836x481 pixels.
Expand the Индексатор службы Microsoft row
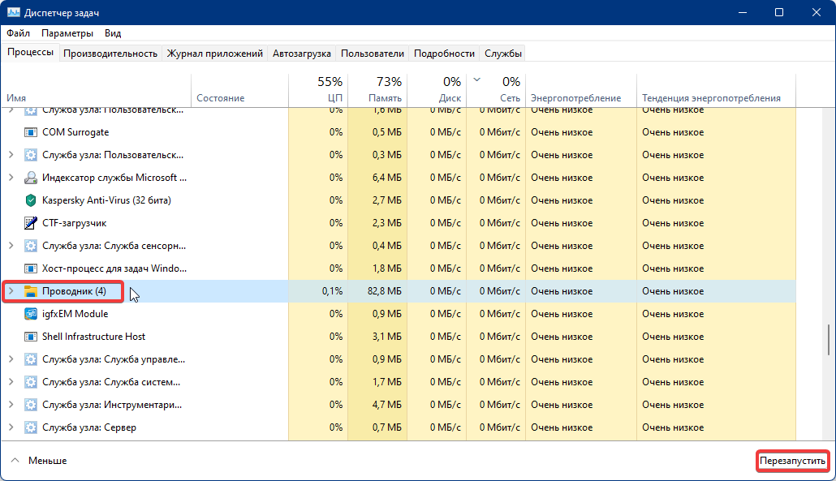[11, 178]
